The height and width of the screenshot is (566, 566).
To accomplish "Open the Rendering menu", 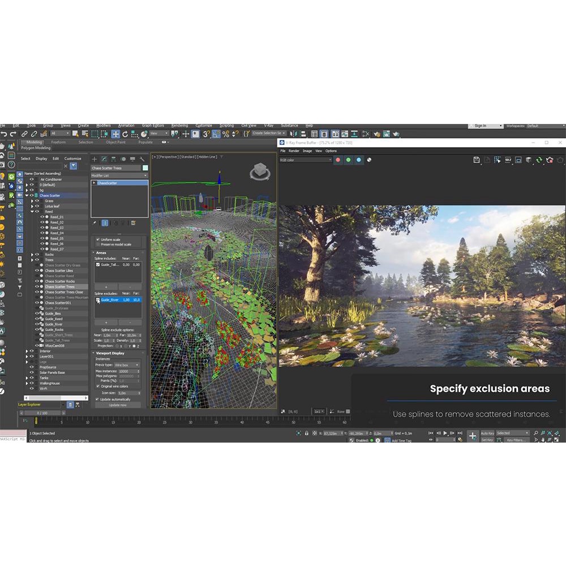I will pyautogui.click(x=179, y=126).
